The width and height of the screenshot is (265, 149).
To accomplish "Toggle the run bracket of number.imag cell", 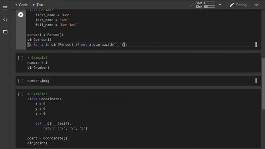I will coord(21,81).
